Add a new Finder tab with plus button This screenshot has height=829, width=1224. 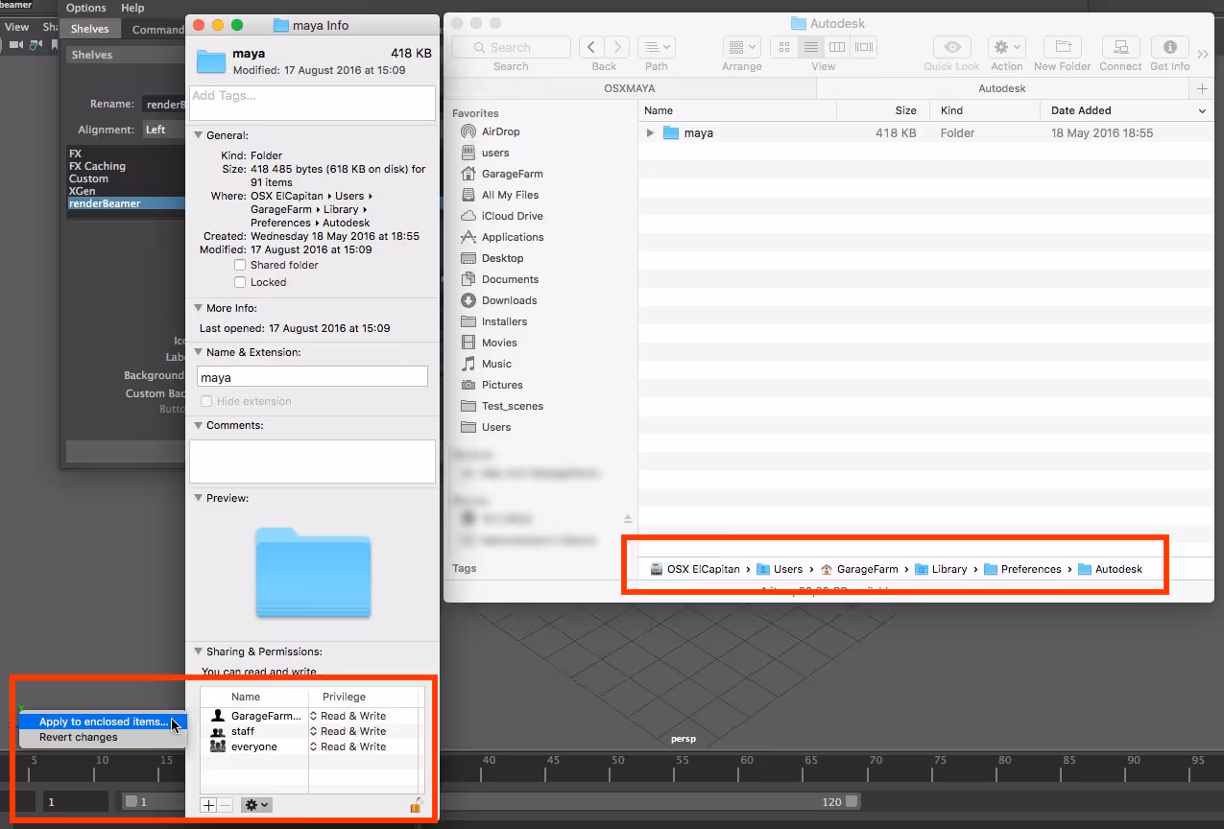pos(1202,88)
